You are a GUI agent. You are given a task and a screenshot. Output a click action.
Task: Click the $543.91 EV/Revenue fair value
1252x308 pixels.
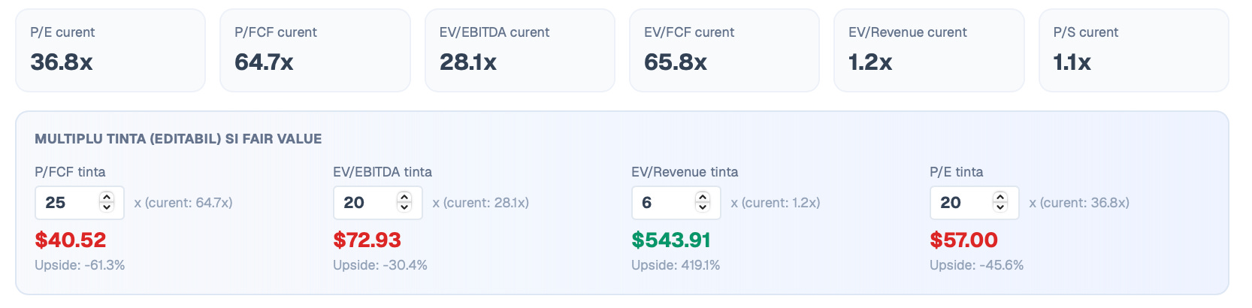coord(671,240)
